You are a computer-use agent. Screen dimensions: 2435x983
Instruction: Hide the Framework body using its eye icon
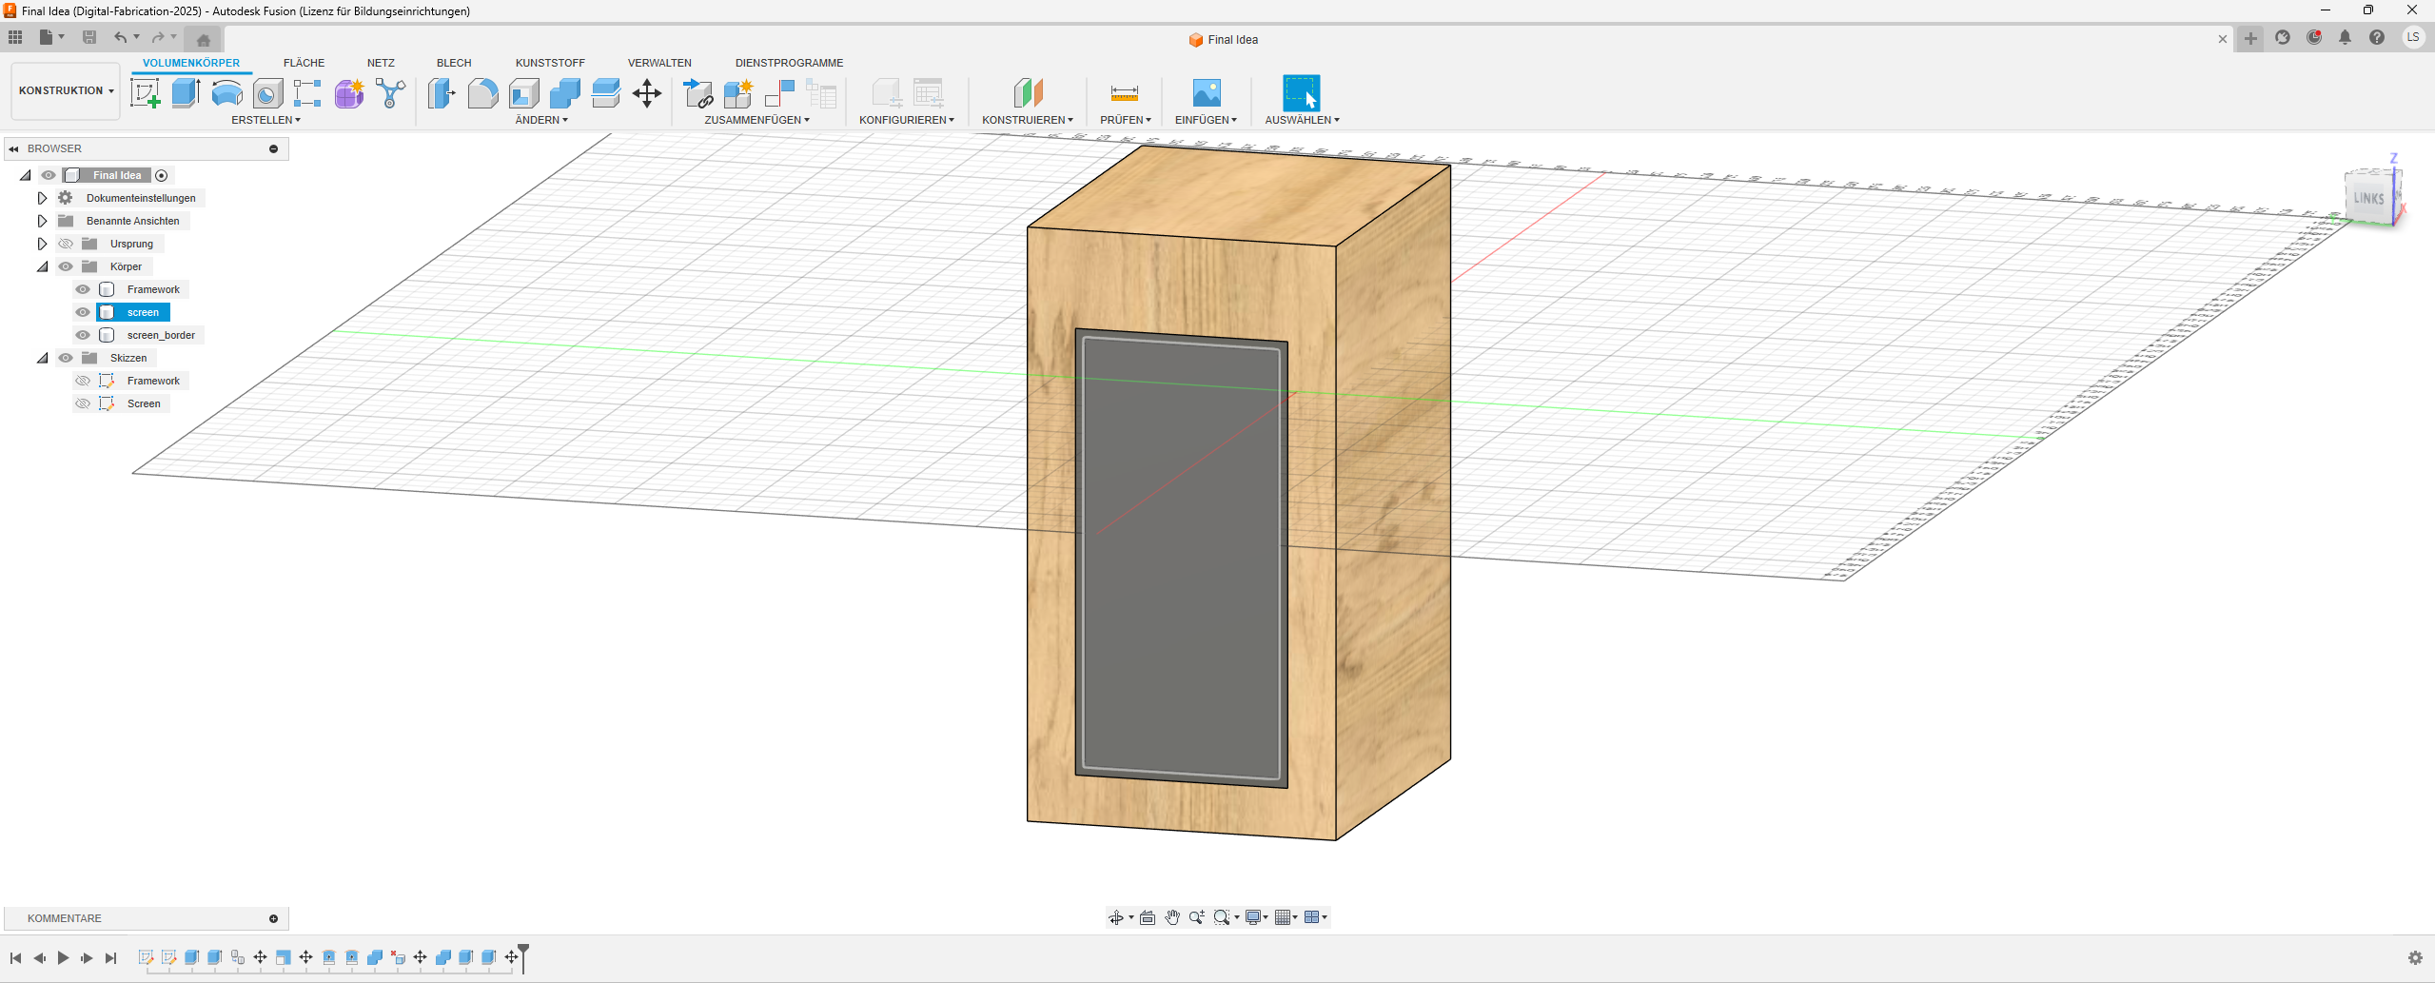point(83,289)
